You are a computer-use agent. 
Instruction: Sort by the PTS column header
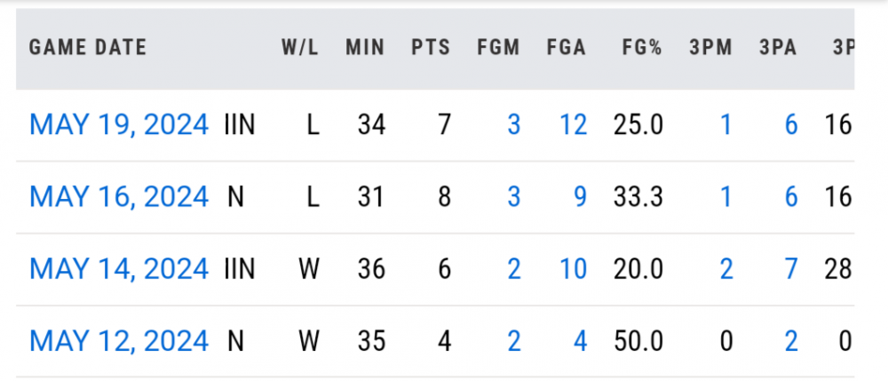(431, 48)
